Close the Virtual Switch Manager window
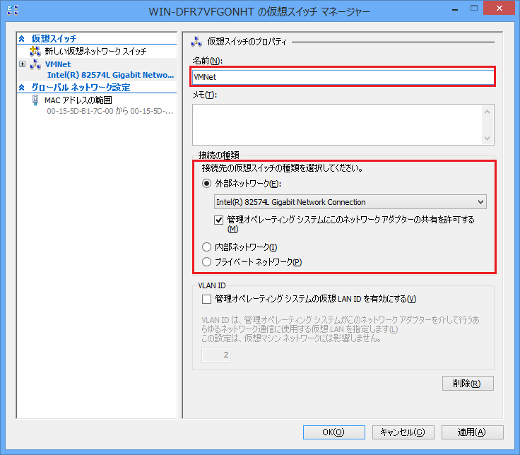 point(499,8)
